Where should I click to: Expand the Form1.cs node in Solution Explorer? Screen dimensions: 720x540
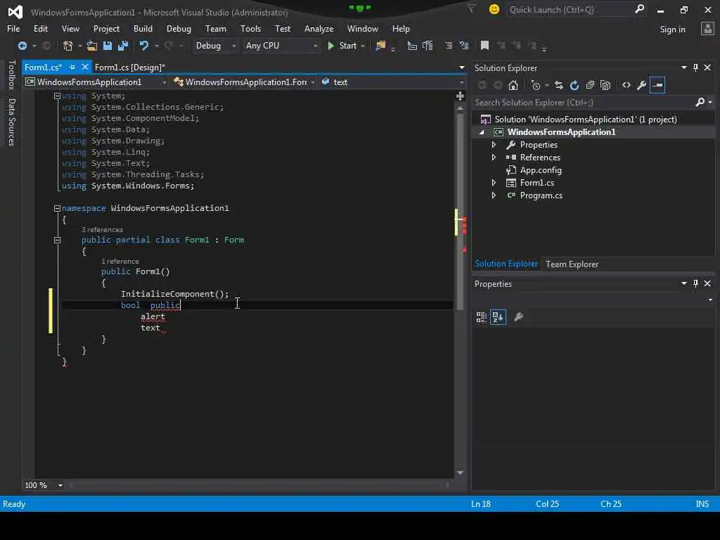click(494, 182)
